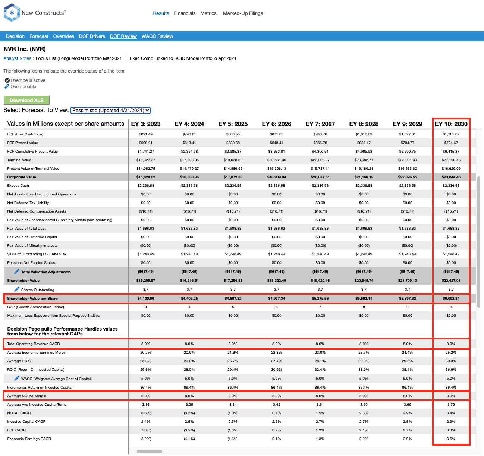Image resolution: width=484 pixels, height=456 pixels.
Task: Click the horizontal table scrollbar thumb
Action: click(150, 452)
